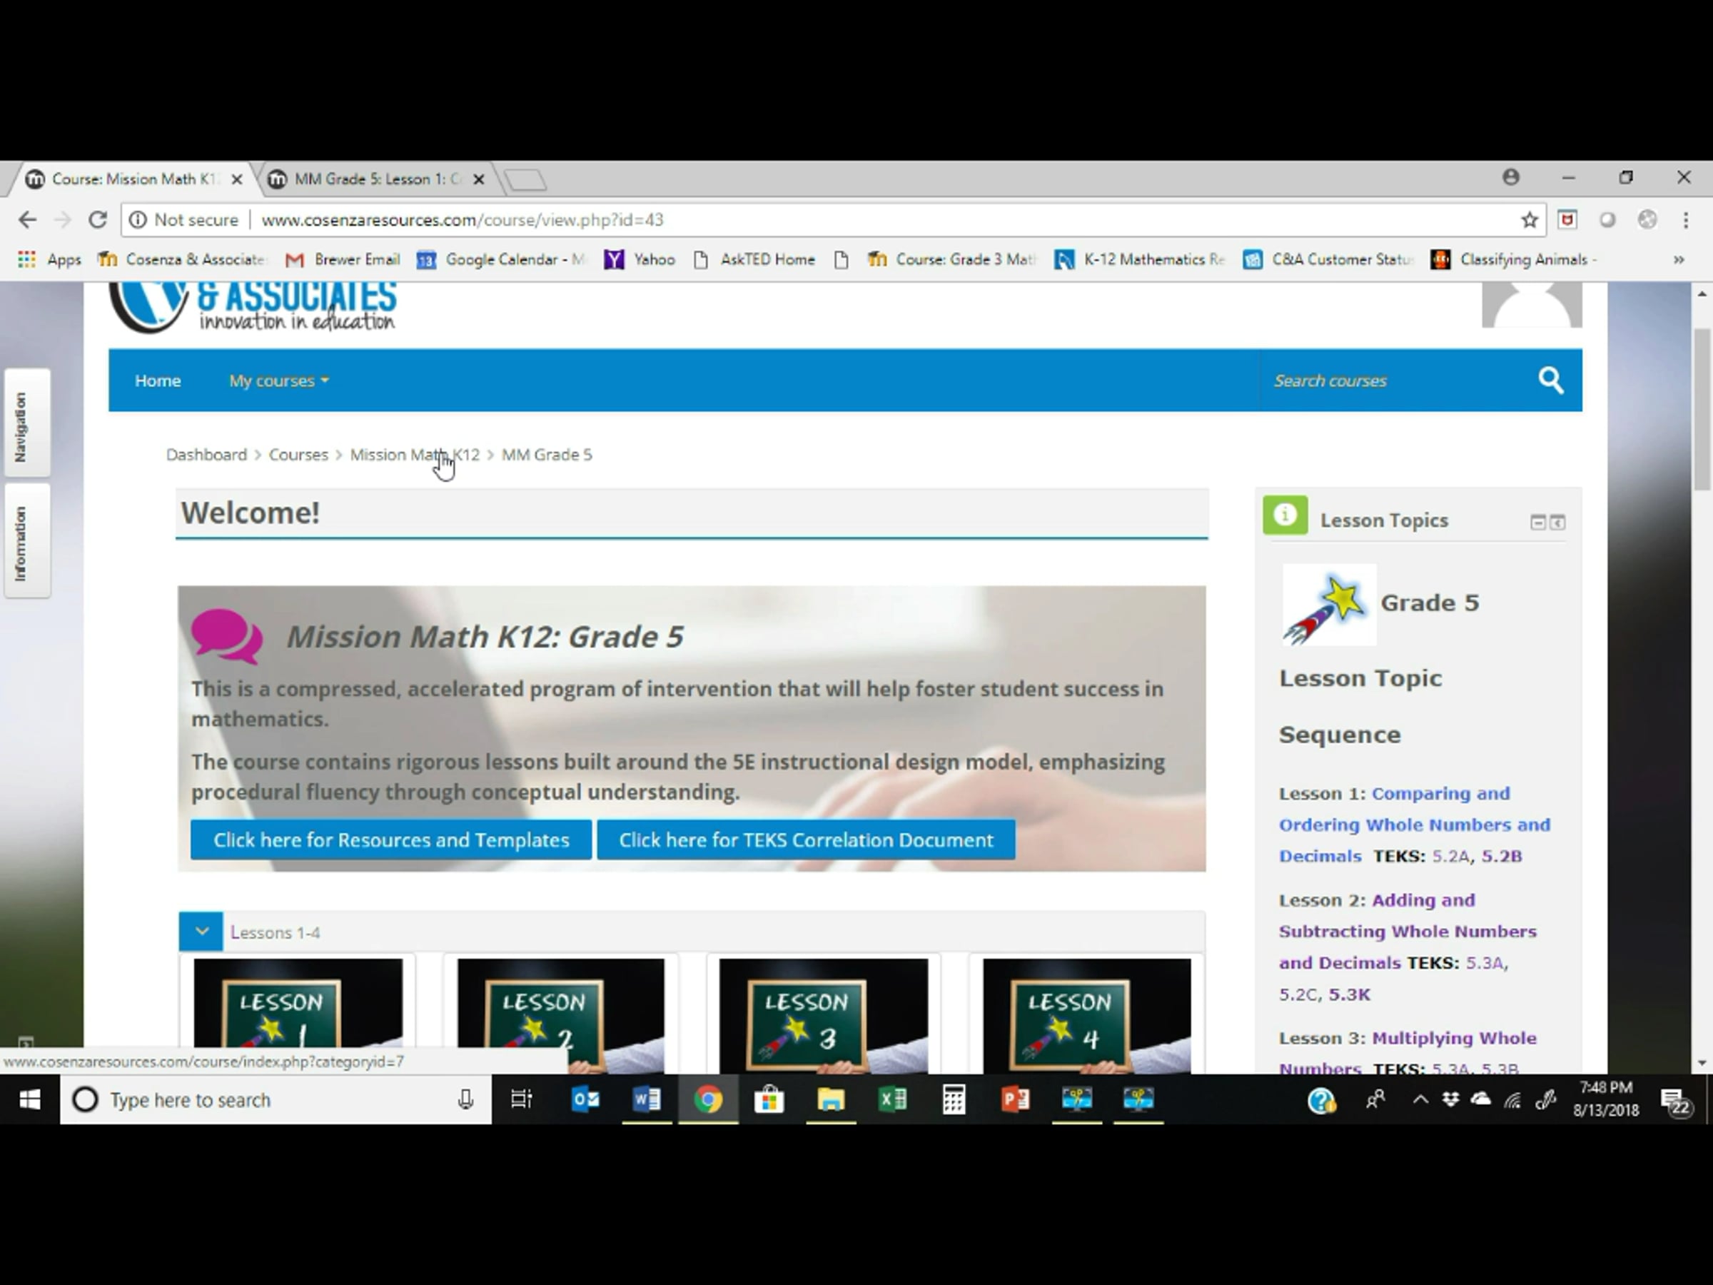The width and height of the screenshot is (1713, 1285).
Task: Dock the Lesson Topics block
Action: pyautogui.click(x=1557, y=522)
